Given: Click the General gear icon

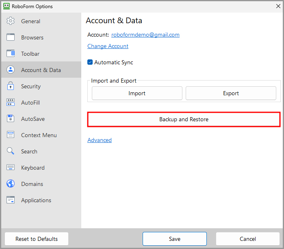Looking at the screenshot, I should tap(11, 21).
